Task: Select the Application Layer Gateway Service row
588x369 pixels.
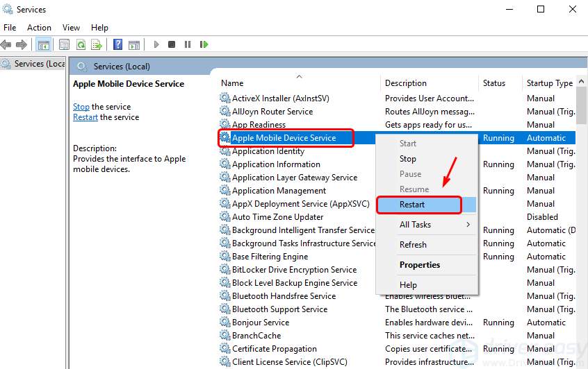Action: tap(397, 178)
